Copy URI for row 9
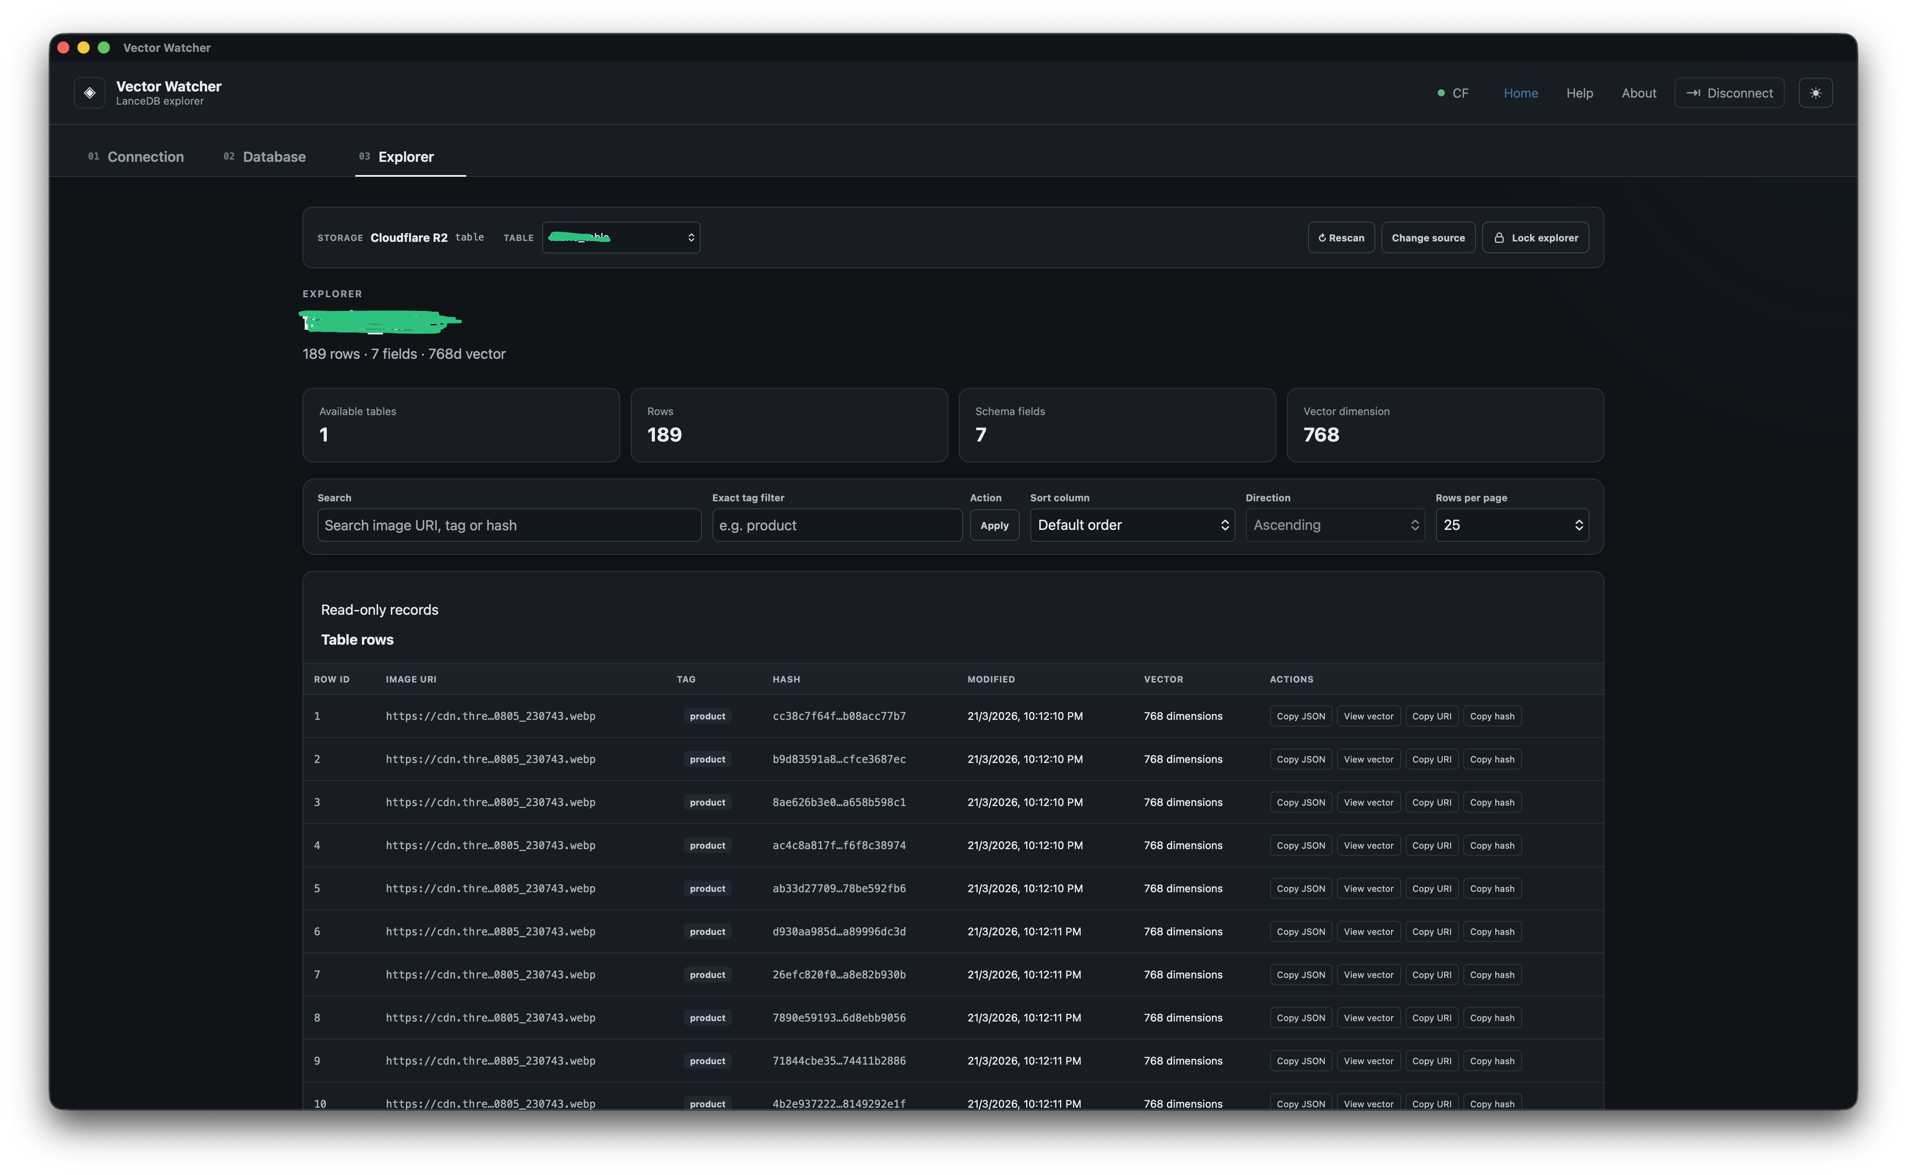The height and width of the screenshot is (1175, 1907). (1432, 1061)
